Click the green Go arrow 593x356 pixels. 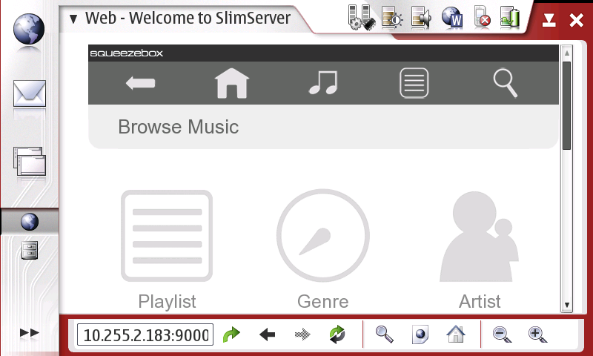[232, 334]
